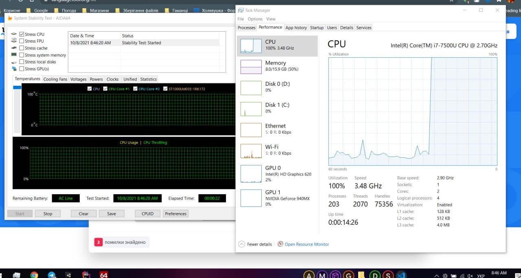
Task: Open Chrome from the taskbar
Action: pyautogui.click(x=34, y=275)
